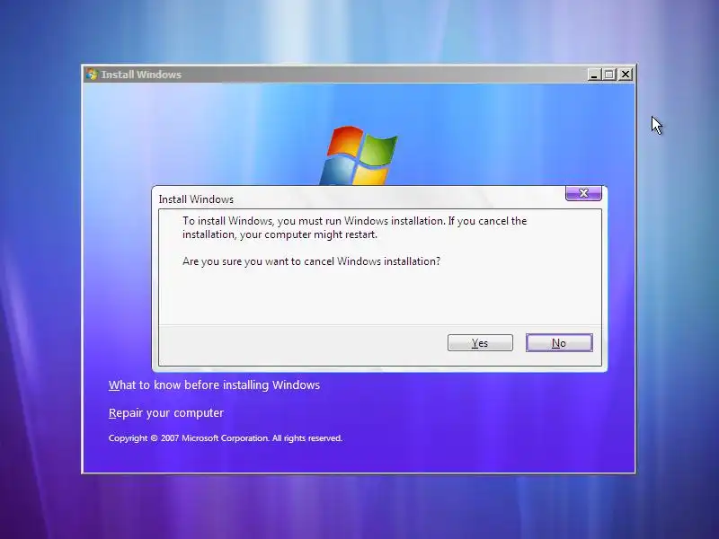Minimize the Install Windows main window
Screen dimensions: 719x539
pyautogui.click(x=594, y=75)
